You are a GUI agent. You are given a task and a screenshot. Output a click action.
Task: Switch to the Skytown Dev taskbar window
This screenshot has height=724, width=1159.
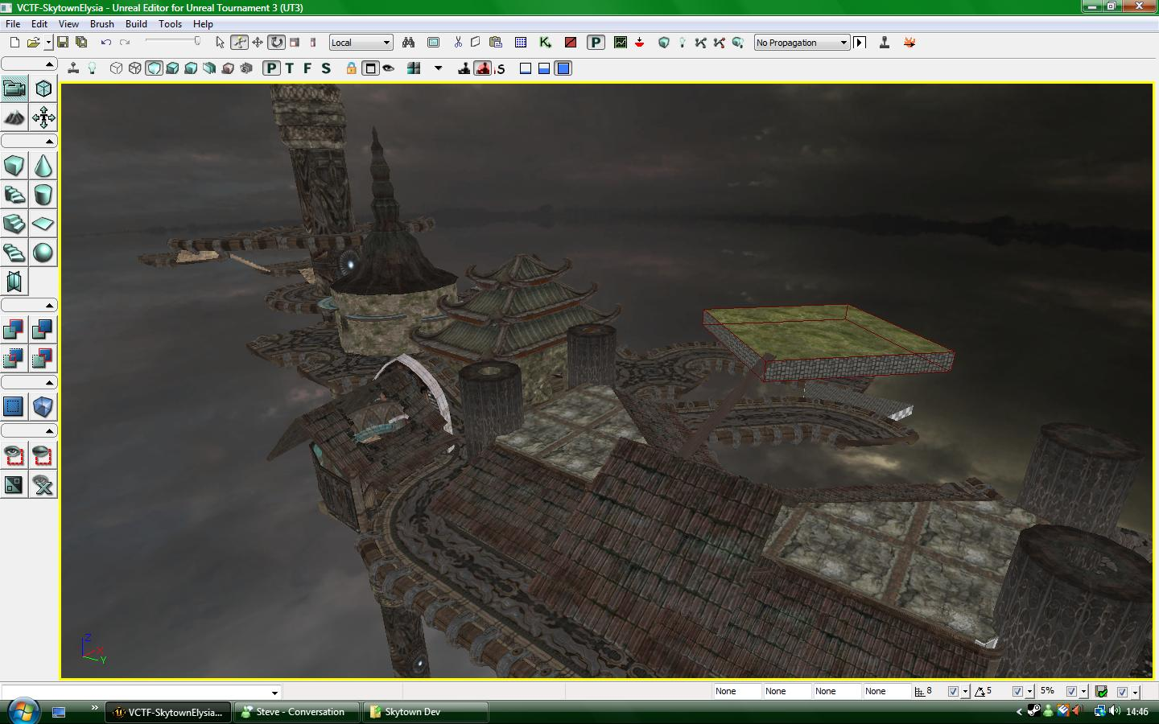click(425, 712)
